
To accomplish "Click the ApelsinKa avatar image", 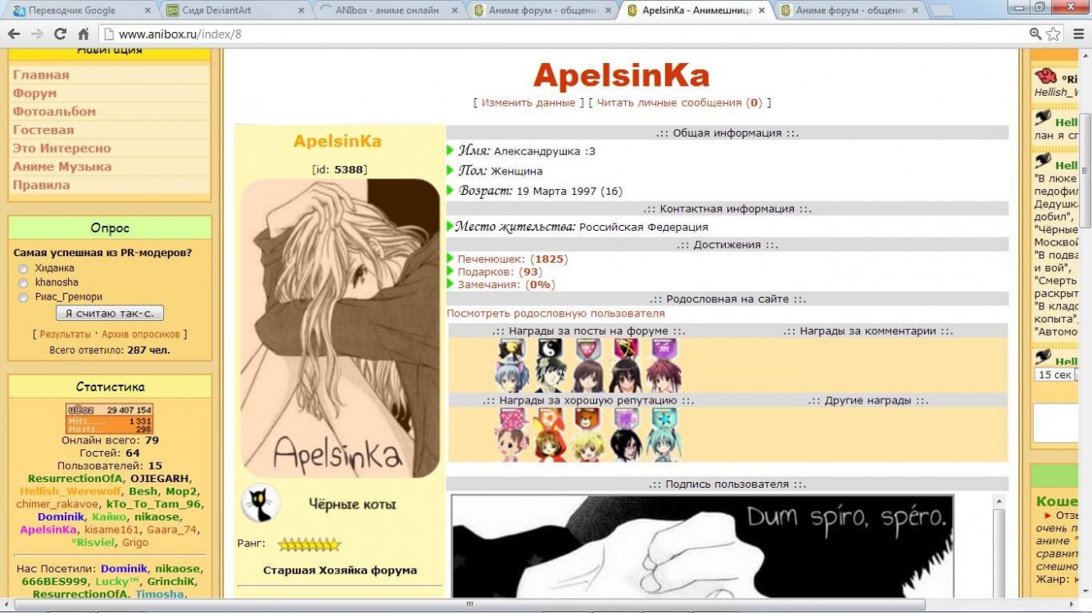I will pos(340,327).
